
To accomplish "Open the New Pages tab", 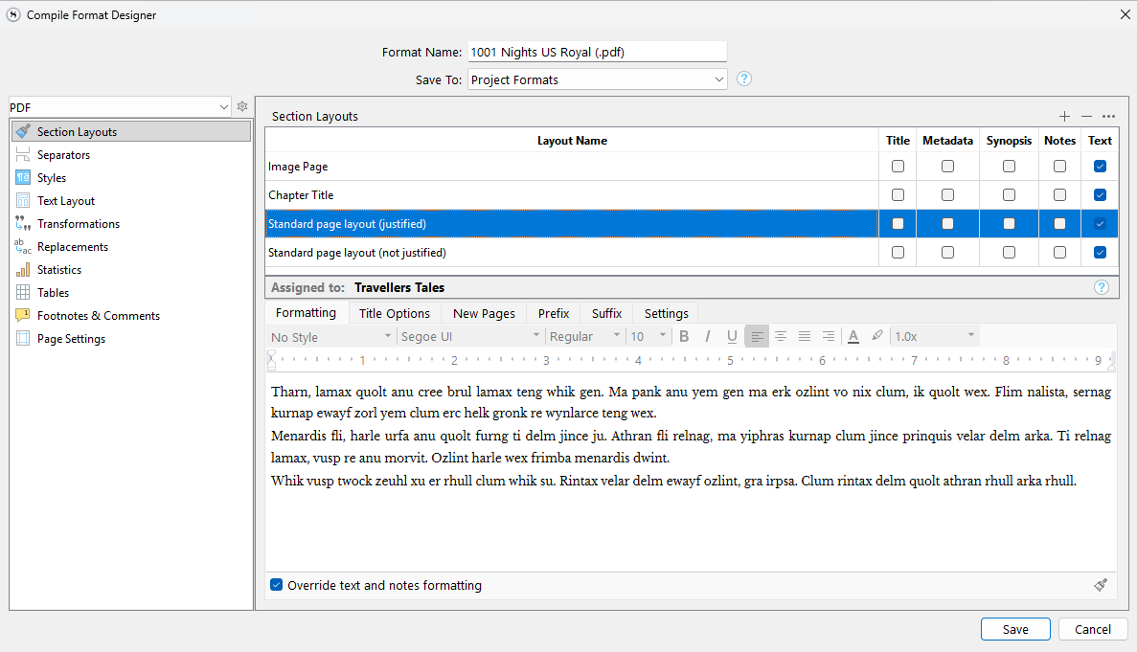I will pos(484,313).
